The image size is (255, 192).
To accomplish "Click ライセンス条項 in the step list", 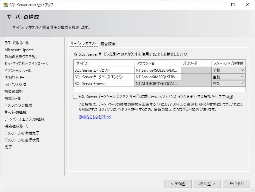I will pos(15,85).
